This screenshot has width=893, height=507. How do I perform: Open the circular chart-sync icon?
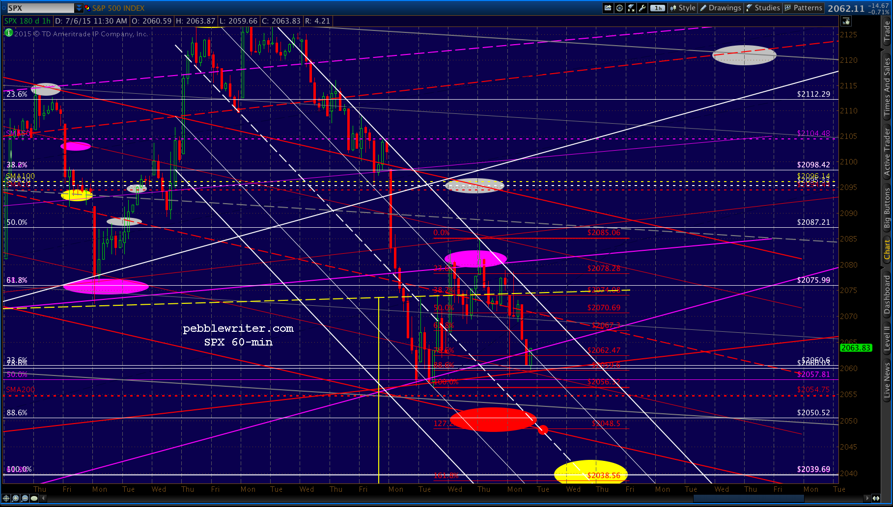[620, 8]
